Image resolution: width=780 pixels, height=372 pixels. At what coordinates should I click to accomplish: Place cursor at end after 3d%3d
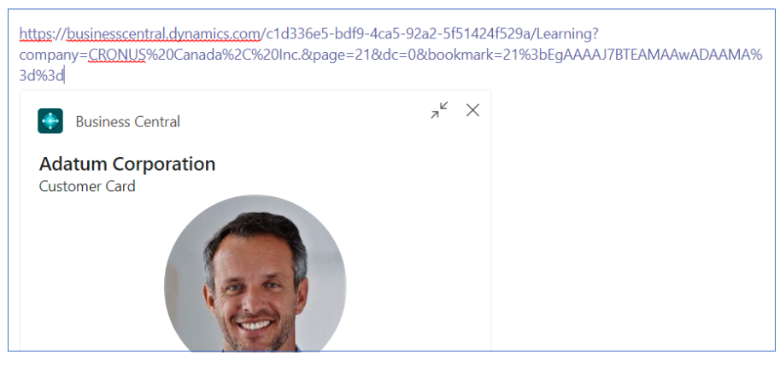coord(65,77)
